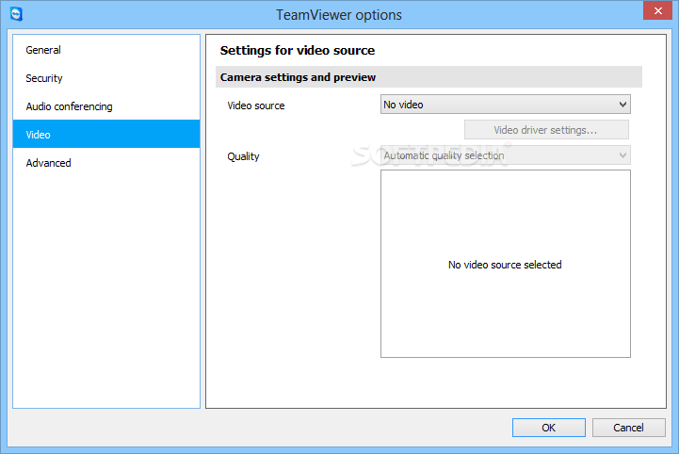
Task: Click the 'Settings for video source' heading
Action: click(x=298, y=51)
